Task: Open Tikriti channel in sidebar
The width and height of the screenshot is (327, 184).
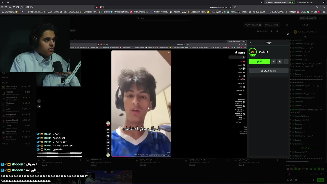Action: click(16, 127)
